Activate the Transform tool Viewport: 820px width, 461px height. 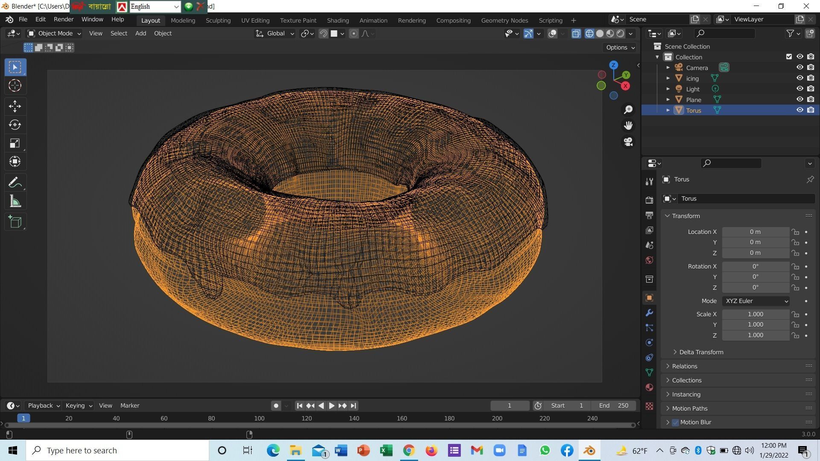[15, 162]
